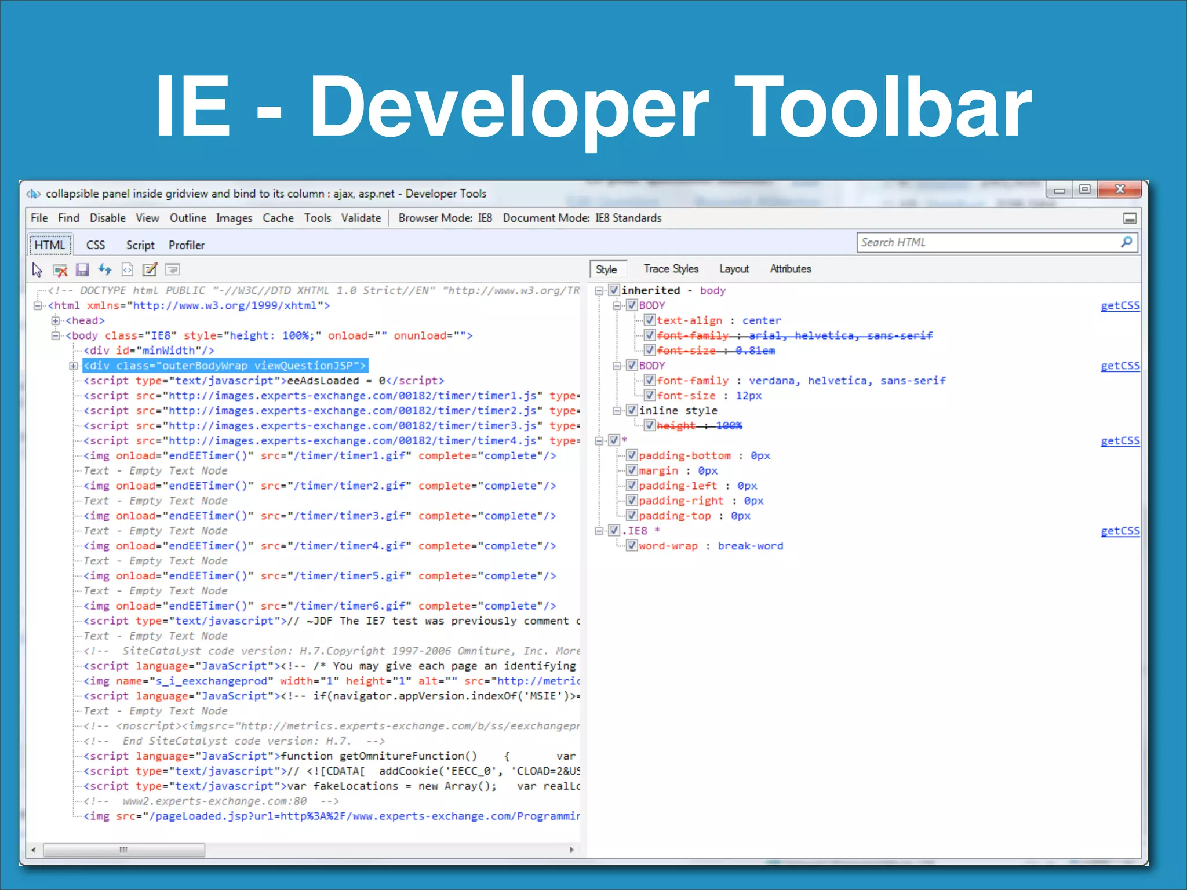
Task: Click the element source style document icon
Action: coord(128,270)
